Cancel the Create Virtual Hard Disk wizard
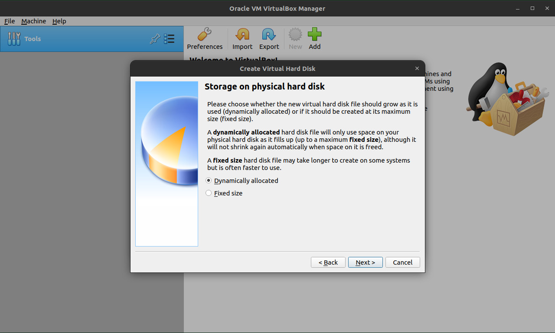555x333 pixels. [402, 263]
